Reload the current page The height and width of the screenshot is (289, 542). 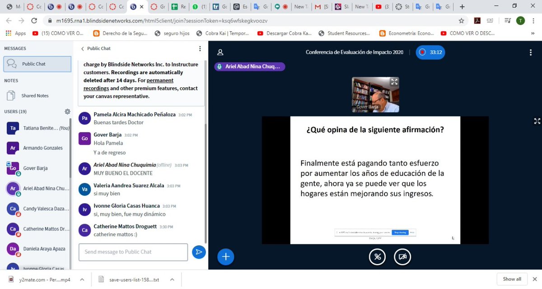coord(34,21)
